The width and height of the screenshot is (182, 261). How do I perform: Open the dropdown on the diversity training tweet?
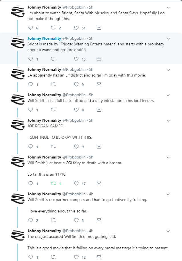pyautogui.click(x=168, y=194)
